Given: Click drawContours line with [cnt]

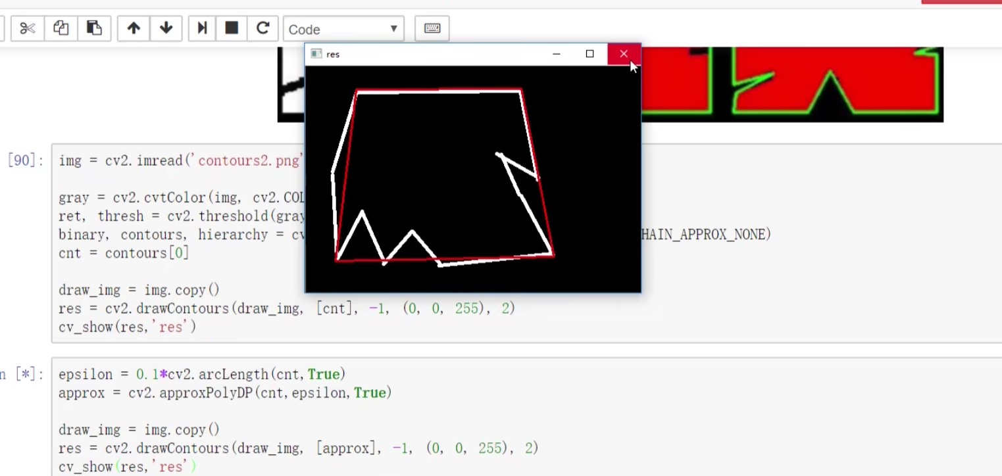Looking at the screenshot, I should [x=287, y=308].
